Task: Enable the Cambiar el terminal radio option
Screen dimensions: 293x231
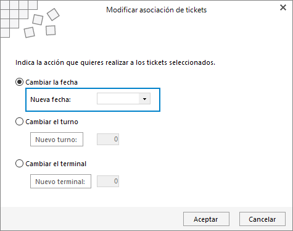Action: (x=19, y=164)
